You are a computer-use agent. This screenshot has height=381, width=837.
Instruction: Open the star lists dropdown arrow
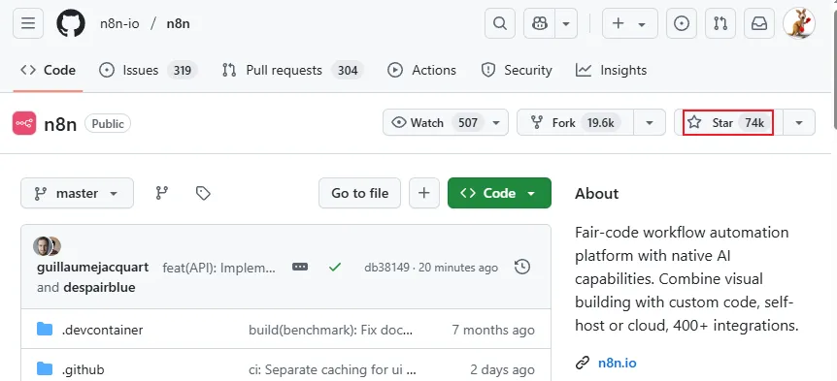[799, 122]
